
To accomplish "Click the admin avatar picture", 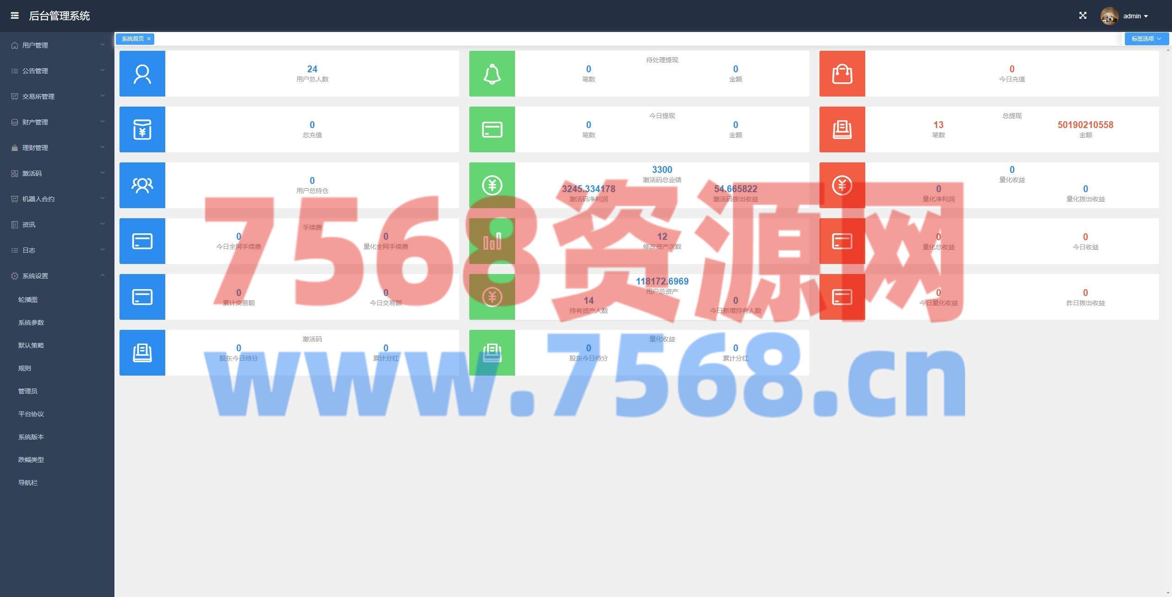I will point(1109,16).
